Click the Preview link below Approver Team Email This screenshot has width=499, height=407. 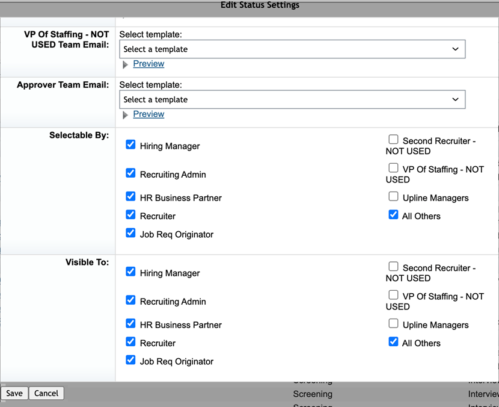(x=148, y=114)
